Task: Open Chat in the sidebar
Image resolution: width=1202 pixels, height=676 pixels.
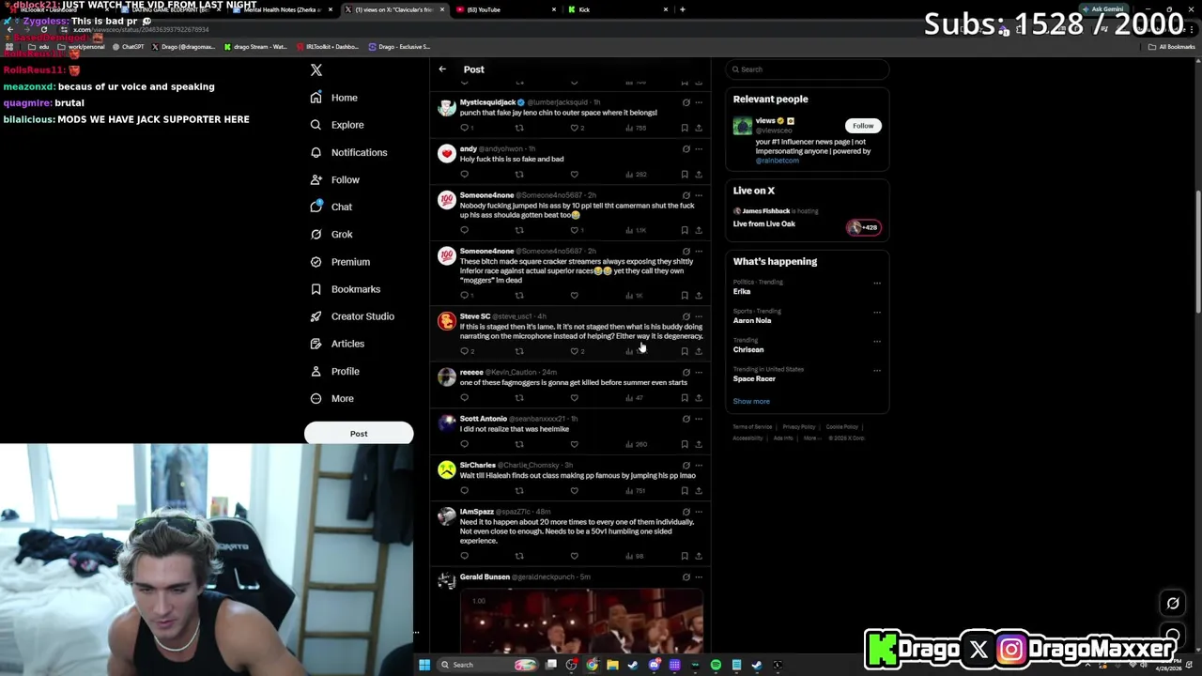Action: [331, 207]
